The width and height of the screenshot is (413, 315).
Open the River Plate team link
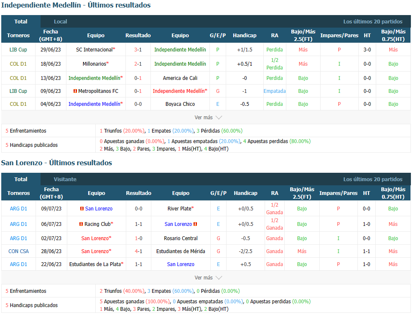pos(179,209)
